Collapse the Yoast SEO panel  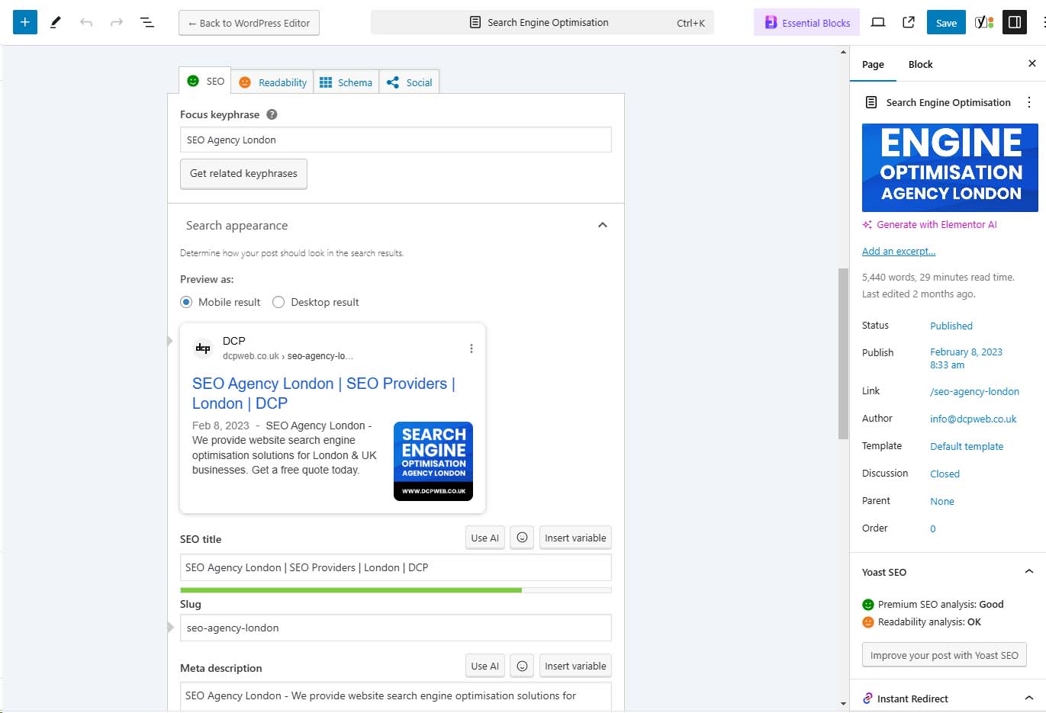click(x=1030, y=572)
